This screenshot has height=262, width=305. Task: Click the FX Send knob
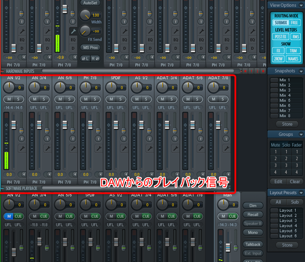(85, 31)
